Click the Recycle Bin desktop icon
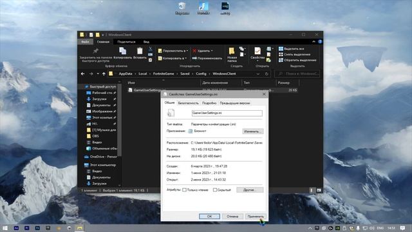Image resolution: width=412 pixels, height=232 pixels. (x=182, y=8)
